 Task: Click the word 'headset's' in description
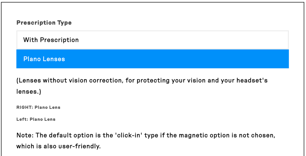point(252,81)
